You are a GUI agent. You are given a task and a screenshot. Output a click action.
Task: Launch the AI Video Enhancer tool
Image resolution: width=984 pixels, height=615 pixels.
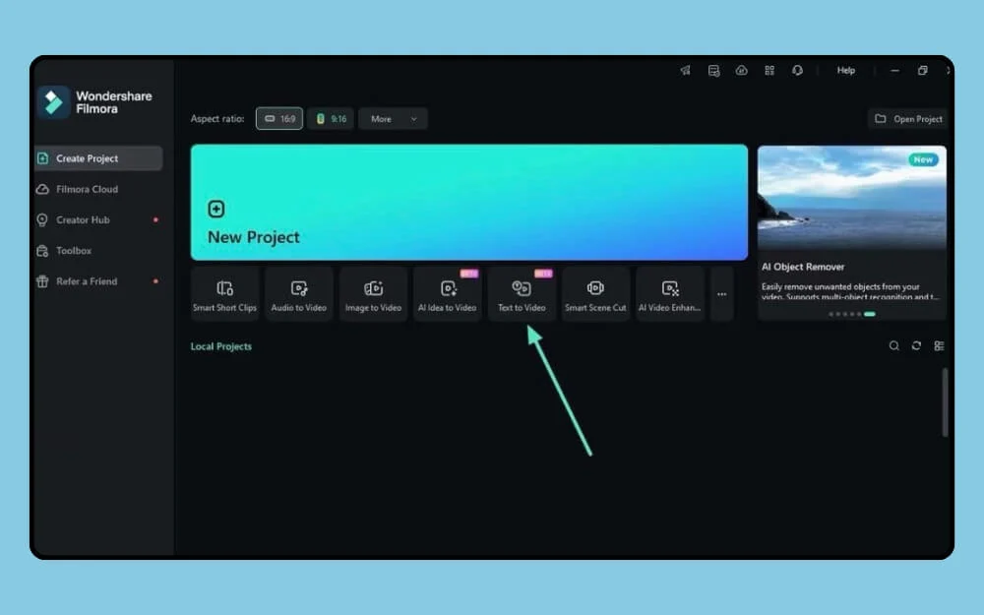click(670, 293)
